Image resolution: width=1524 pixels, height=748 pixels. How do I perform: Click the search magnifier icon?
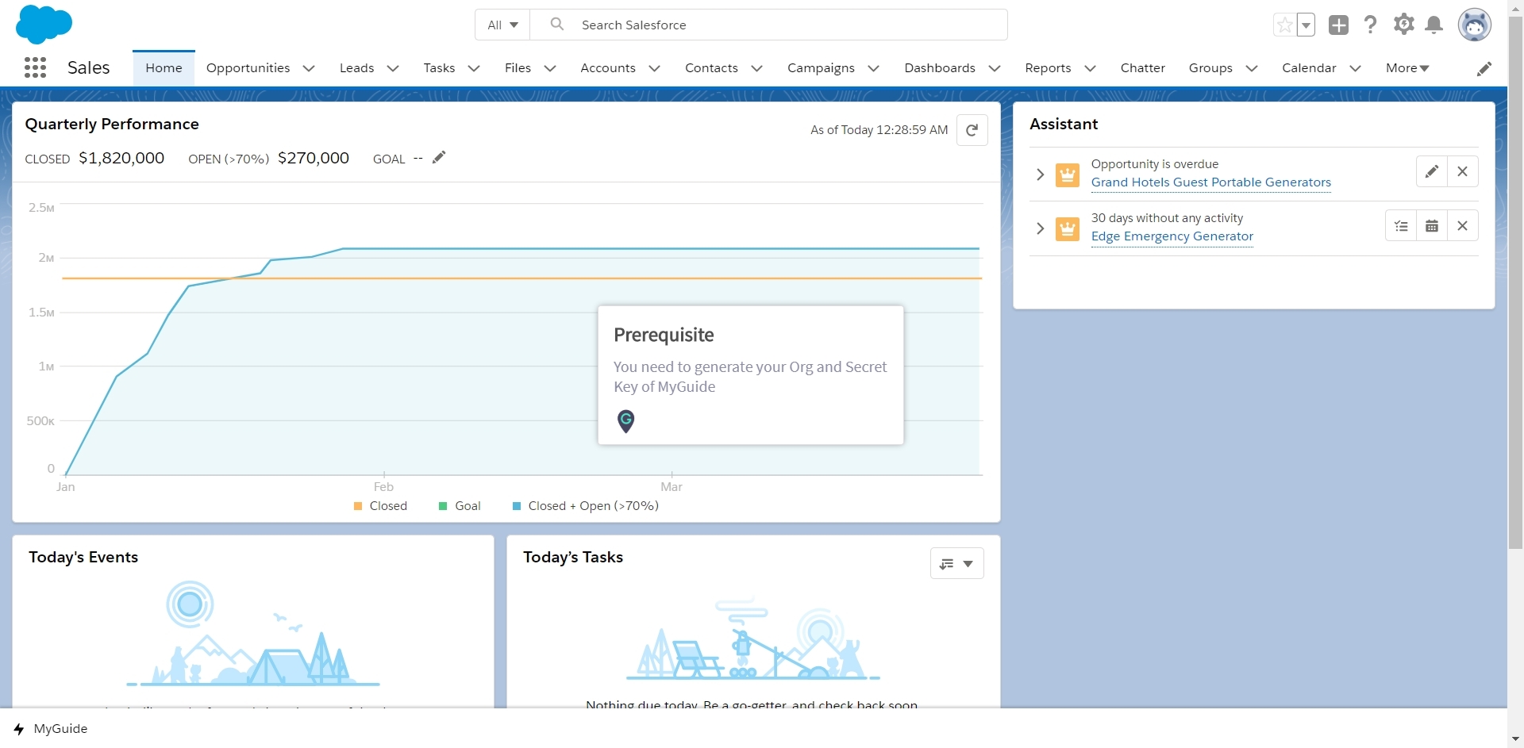557,25
